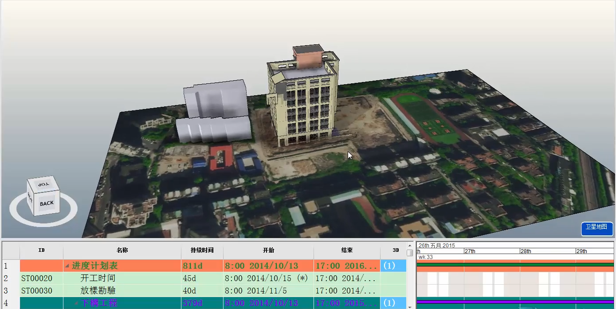Click the 3D link (1) of 进度计划表
The width and height of the screenshot is (616, 309).
tap(389, 266)
